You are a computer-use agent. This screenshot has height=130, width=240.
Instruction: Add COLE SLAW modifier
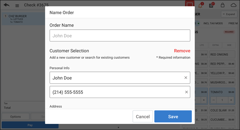(x=222, y=110)
